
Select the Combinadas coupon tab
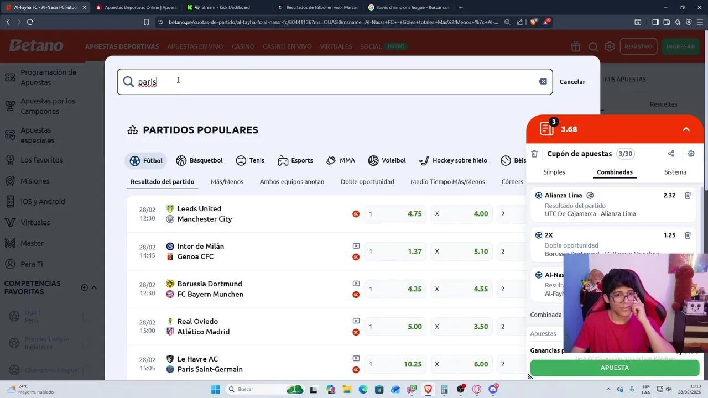click(615, 172)
